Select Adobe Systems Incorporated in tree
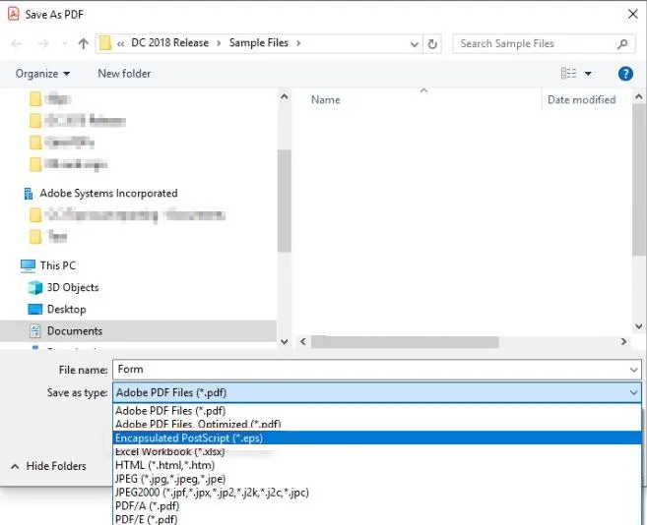Image resolution: width=647 pixels, height=525 pixels. [108, 194]
